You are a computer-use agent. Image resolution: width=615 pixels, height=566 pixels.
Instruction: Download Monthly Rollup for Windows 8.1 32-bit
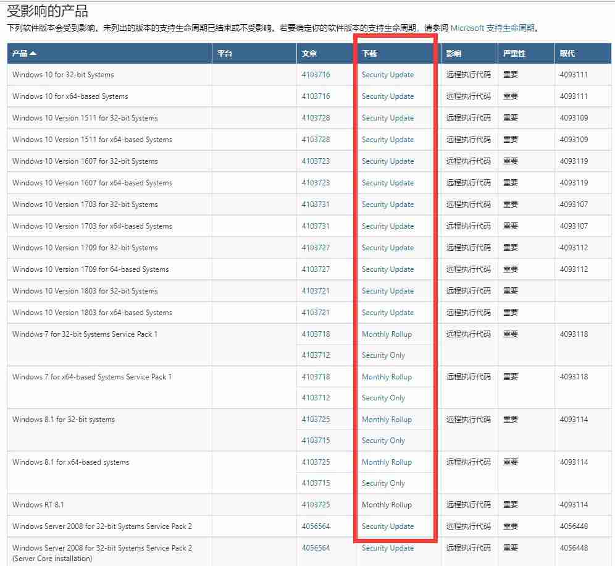pyautogui.click(x=387, y=419)
